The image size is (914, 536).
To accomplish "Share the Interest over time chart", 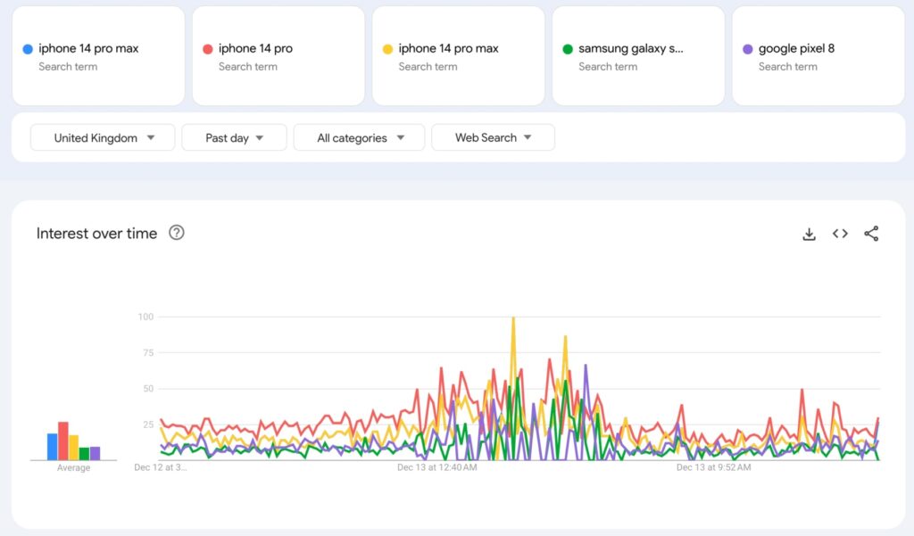I will tap(871, 234).
